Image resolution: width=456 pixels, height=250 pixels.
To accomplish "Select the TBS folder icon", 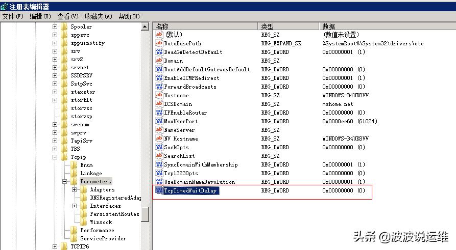I will coord(64,149).
